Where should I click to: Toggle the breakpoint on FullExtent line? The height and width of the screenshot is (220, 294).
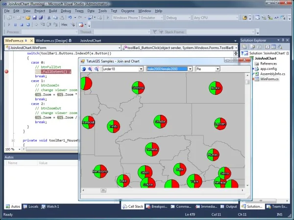tap(6, 71)
